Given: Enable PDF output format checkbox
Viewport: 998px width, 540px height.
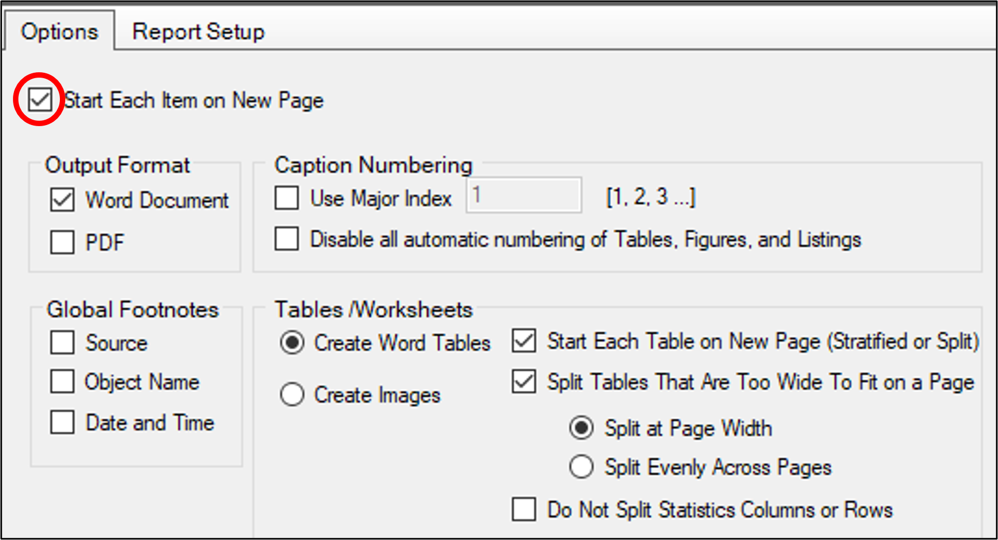Looking at the screenshot, I should coord(63,242).
